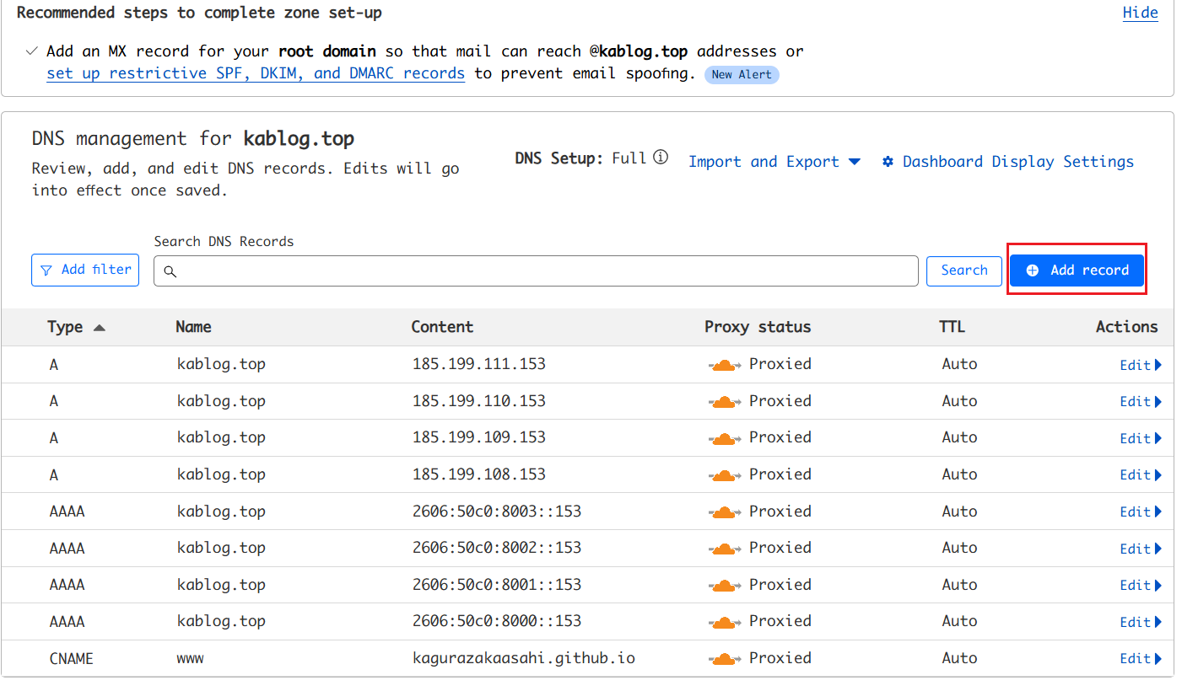Click the orange cloud for 2606:50c0:8003::153
The height and width of the screenshot is (691, 1182).
pyautogui.click(x=723, y=512)
